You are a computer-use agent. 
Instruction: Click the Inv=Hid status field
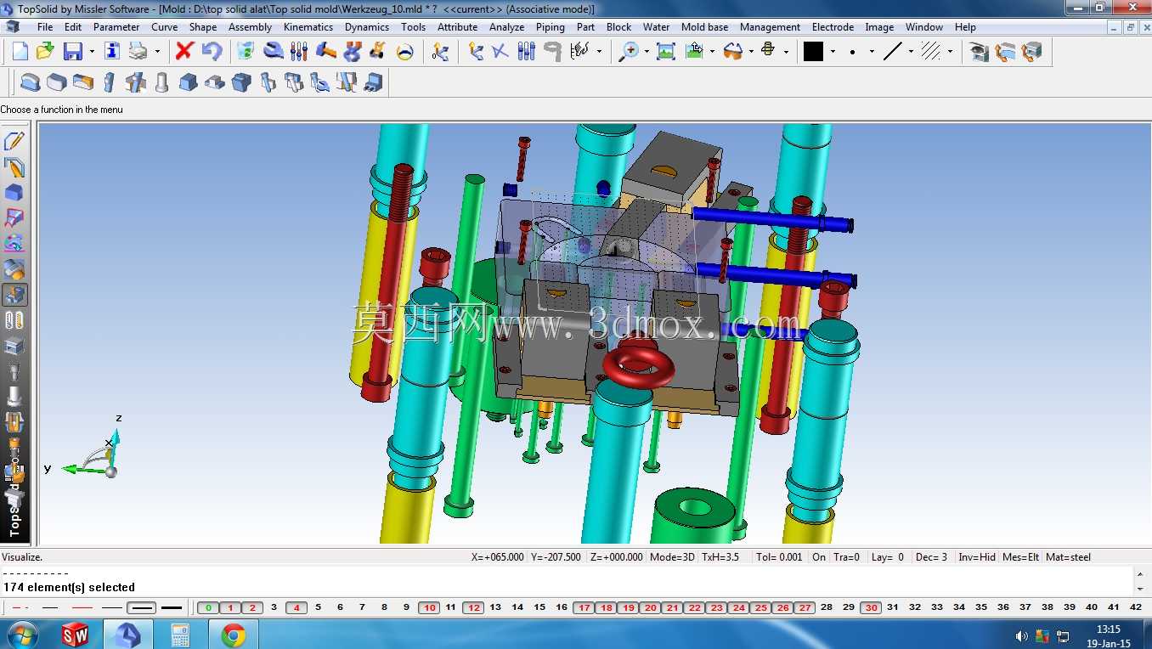click(x=977, y=557)
